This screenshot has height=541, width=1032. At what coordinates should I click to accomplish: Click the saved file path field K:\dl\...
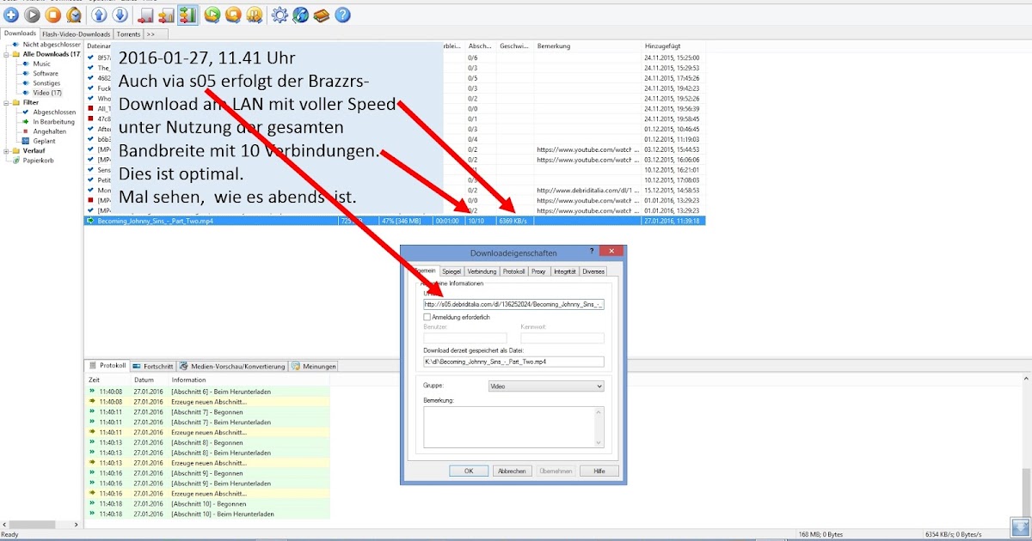(x=513, y=362)
